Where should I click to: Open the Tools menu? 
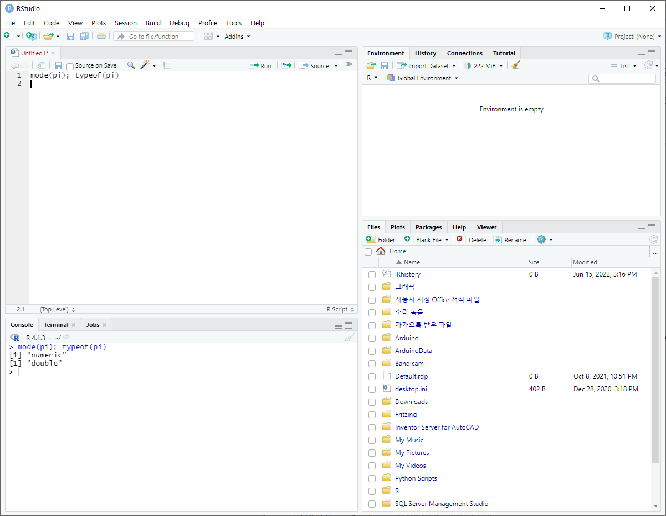point(234,23)
